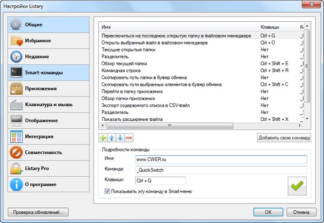Move command up with blue up arrow
The width and height of the screenshot is (324, 223).
coord(112,138)
